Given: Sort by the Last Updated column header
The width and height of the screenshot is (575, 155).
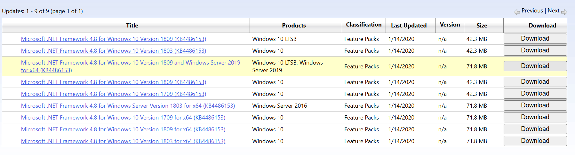Looking at the screenshot, I should pos(409,25).
